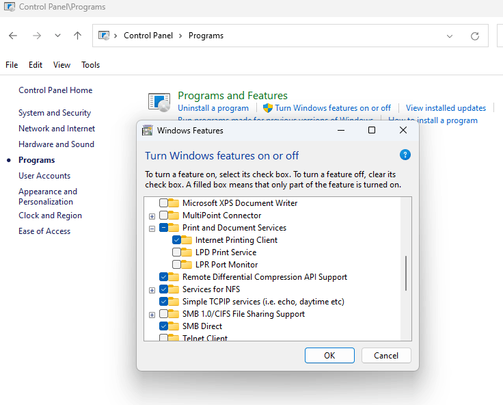Check the LPR Port Monitor box

click(176, 265)
